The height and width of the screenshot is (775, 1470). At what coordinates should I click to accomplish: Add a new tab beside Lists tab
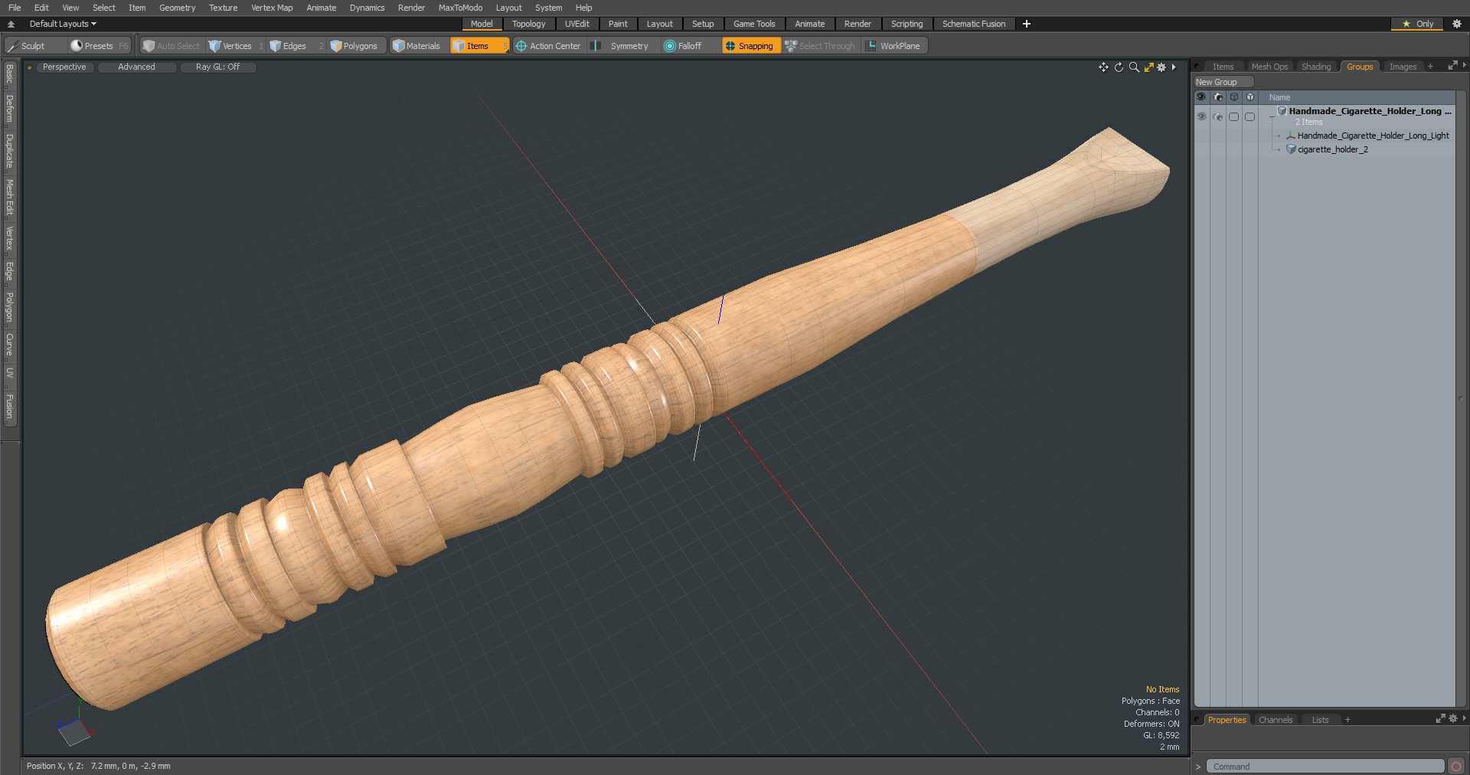[1347, 720]
